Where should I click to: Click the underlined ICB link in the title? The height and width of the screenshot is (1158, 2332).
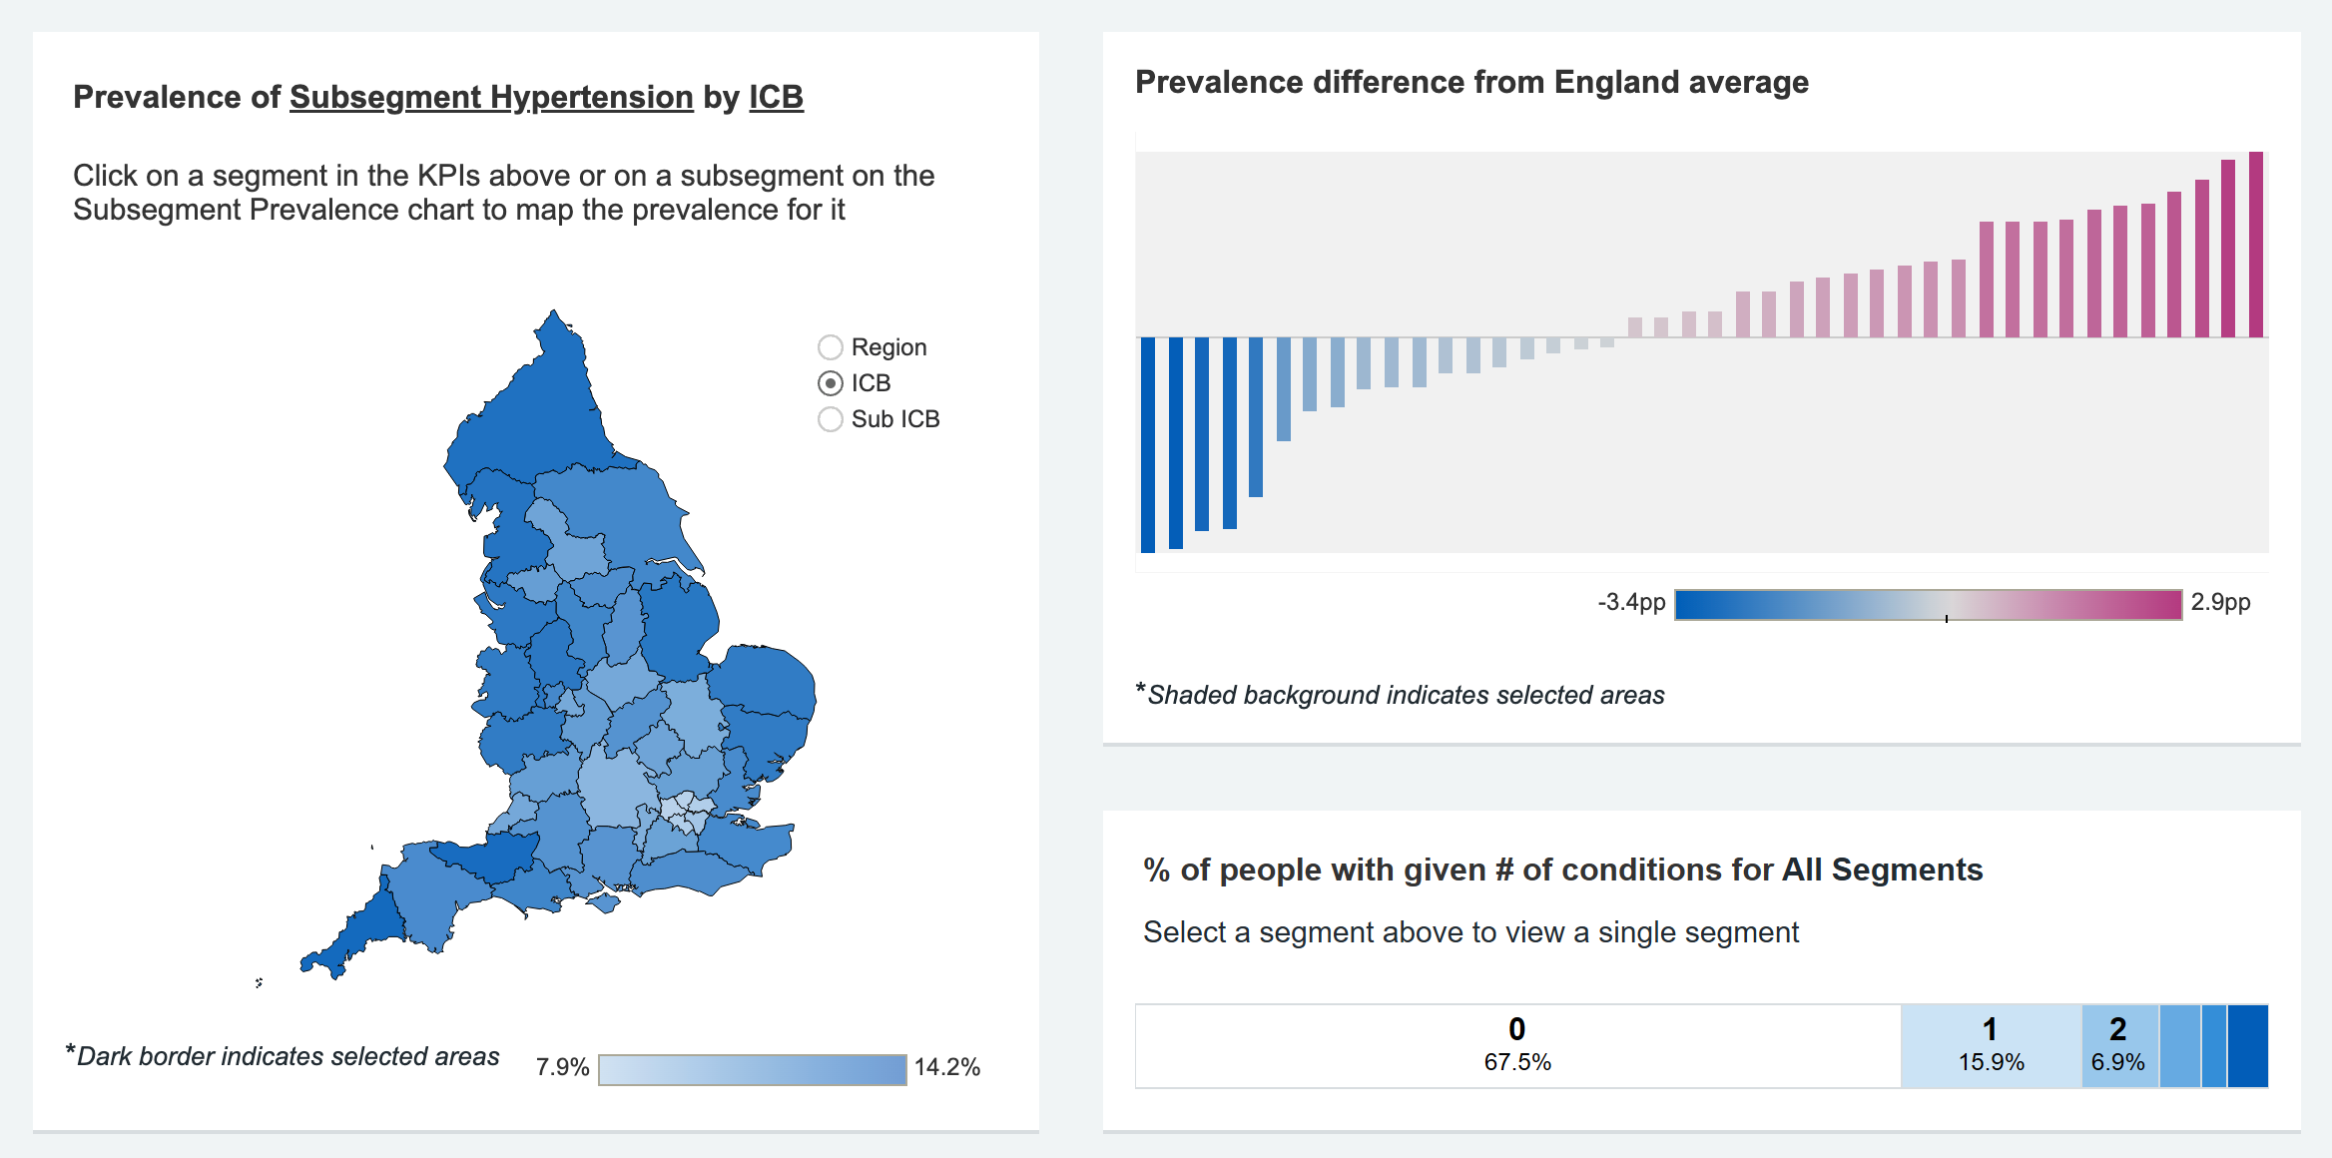click(x=776, y=97)
